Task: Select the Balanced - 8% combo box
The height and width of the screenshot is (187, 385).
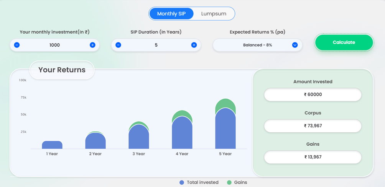Action: [x=257, y=45]
